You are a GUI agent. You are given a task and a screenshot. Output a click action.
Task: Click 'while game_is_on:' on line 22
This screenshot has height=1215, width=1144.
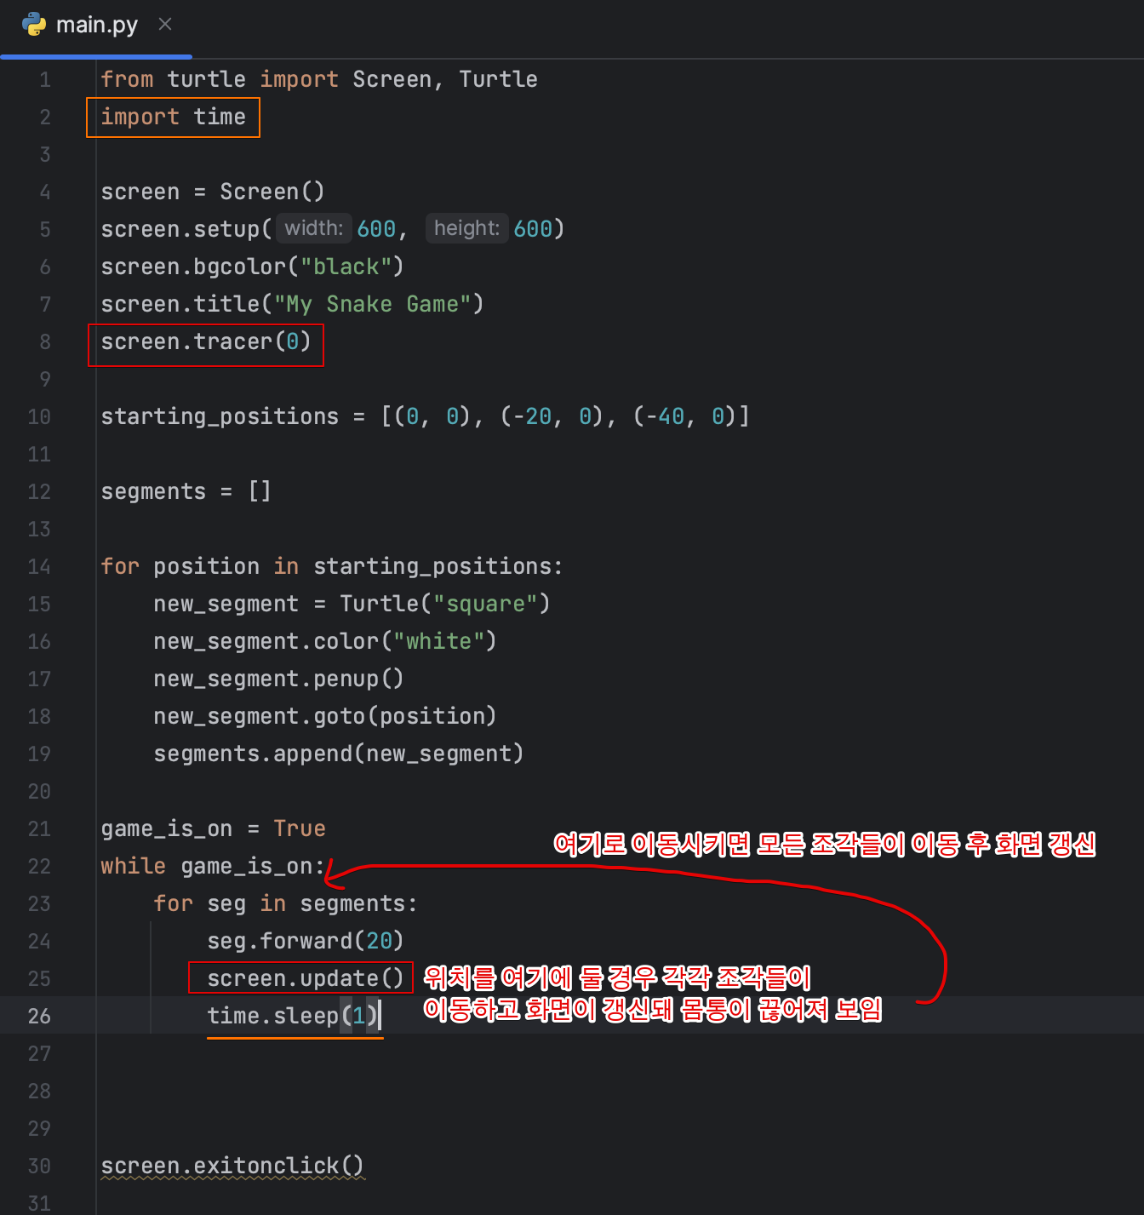[x=213, y=866]
